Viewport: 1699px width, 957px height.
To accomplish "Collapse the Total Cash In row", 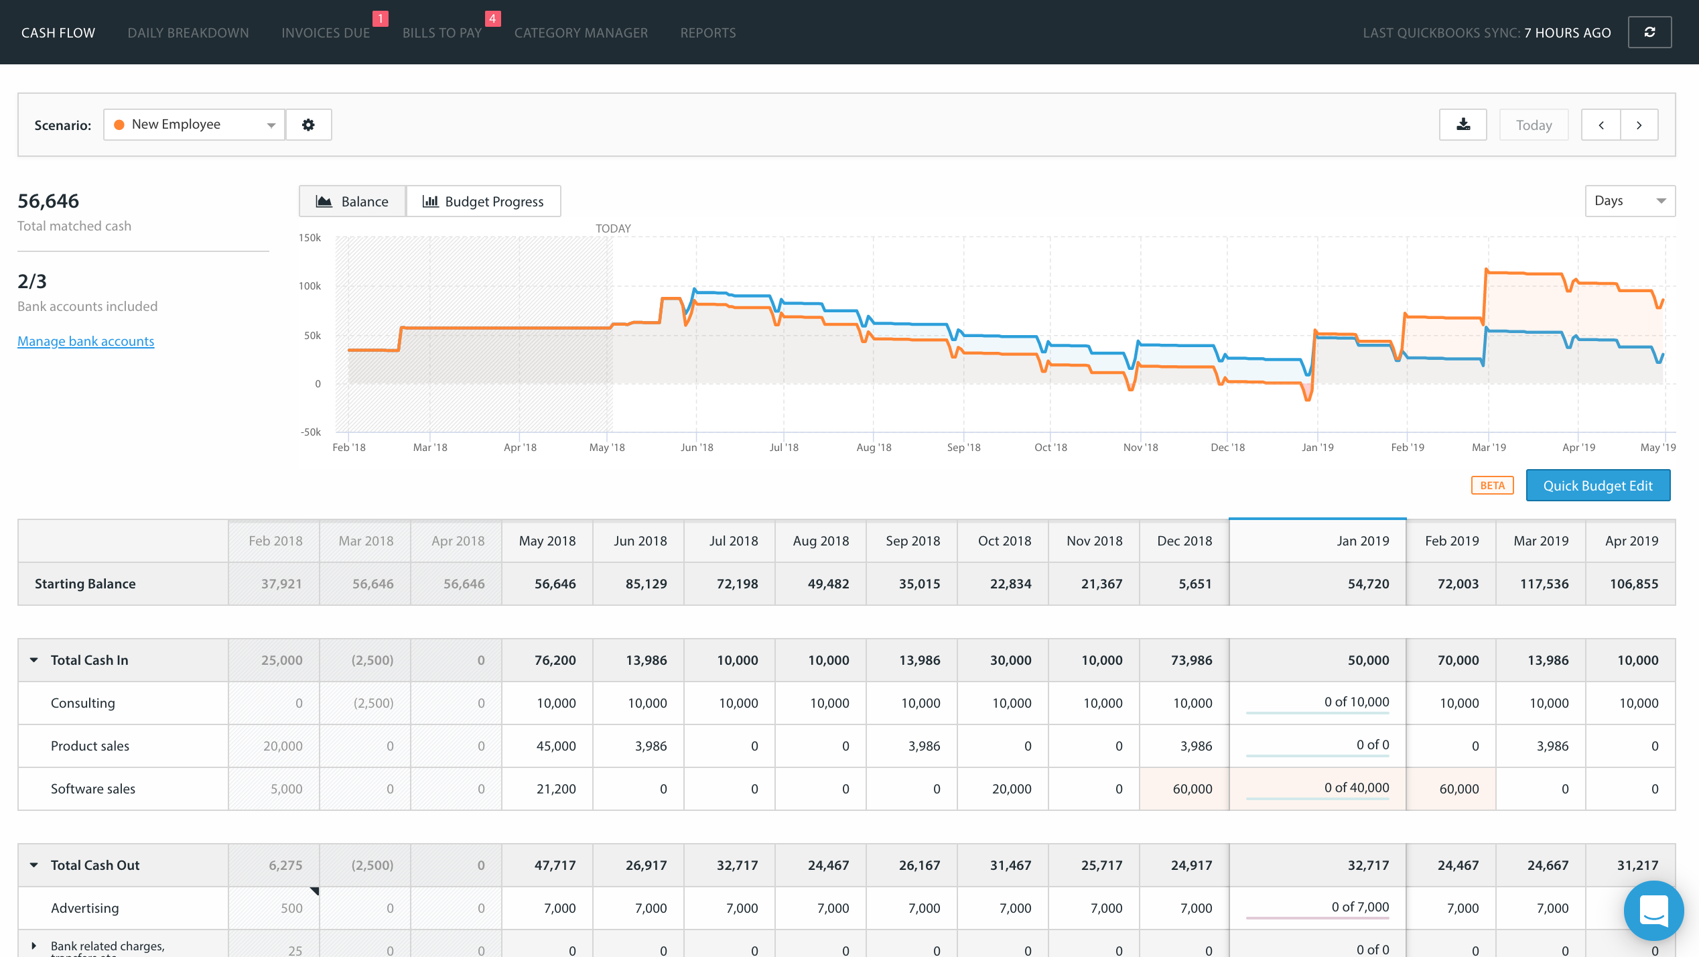I will tap(34, 660).
